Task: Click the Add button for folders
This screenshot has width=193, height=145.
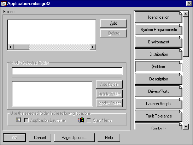Action: point(113,23)
